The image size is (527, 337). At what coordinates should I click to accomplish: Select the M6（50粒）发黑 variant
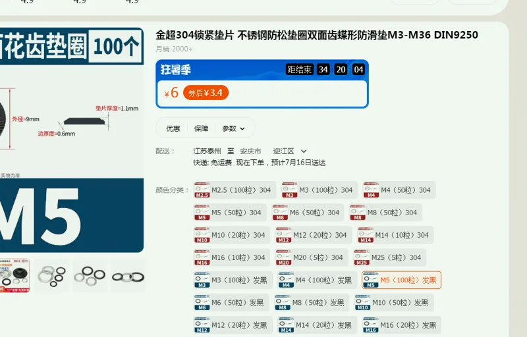(231, 302)
